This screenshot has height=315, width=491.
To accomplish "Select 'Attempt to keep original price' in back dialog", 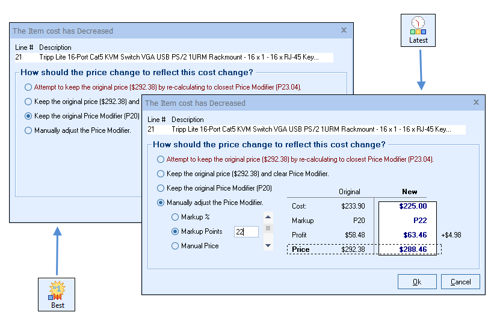I will coord(28,87).
